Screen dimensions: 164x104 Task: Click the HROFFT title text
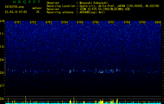[27, 2]
